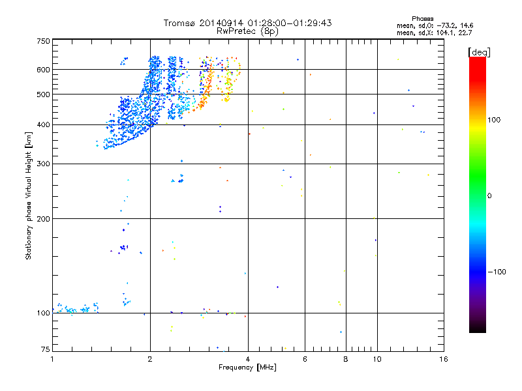Click the 'Stationary phase Virtual Height [km]' label

click(28, 195)
